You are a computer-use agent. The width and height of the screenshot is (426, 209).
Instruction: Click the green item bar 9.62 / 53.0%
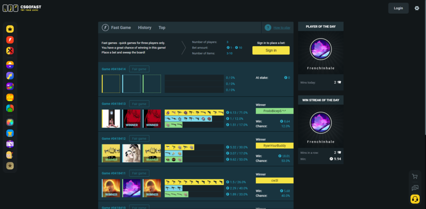173,160
